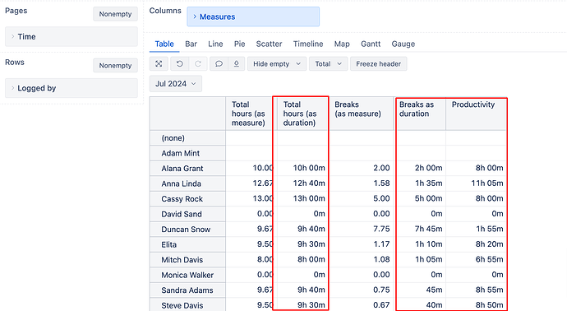
Task: Click the 7.75 breaks measure cell
Action: pyautogui.click(x=362, y=229)
